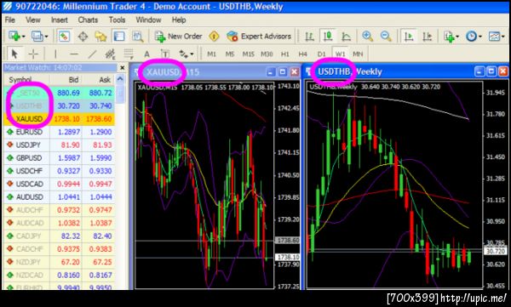Launch MetaEditor with the yellow diamond icon
511x307 pixels.
coord(214,36)
